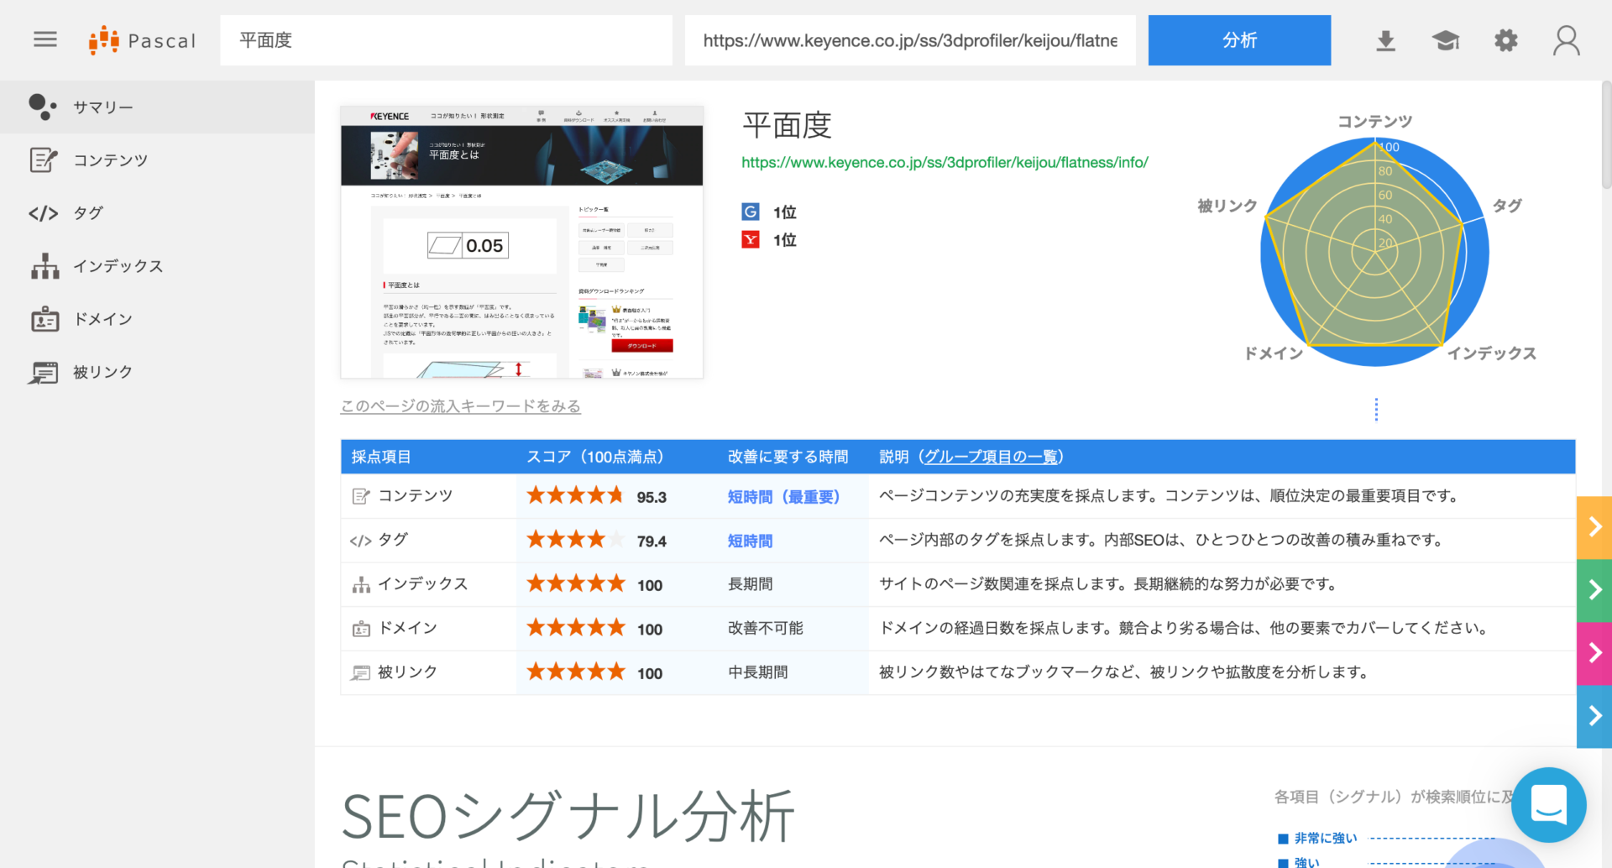Image resolution: width=1612 pixels, height=868 pixels.
Task: Click the タグ row code icon in table
Action: click(x=360, y=541)
